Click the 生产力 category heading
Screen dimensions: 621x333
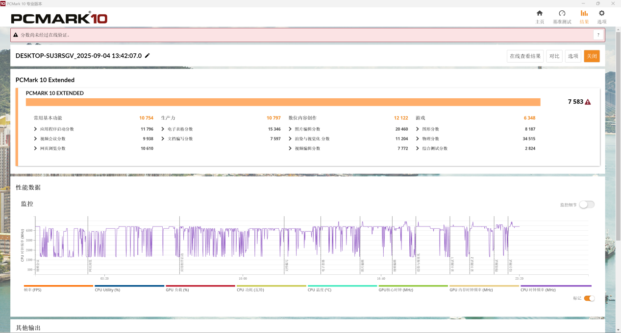(168, 118)
